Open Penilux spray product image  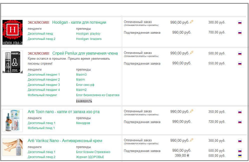click(x=13, y=62)
